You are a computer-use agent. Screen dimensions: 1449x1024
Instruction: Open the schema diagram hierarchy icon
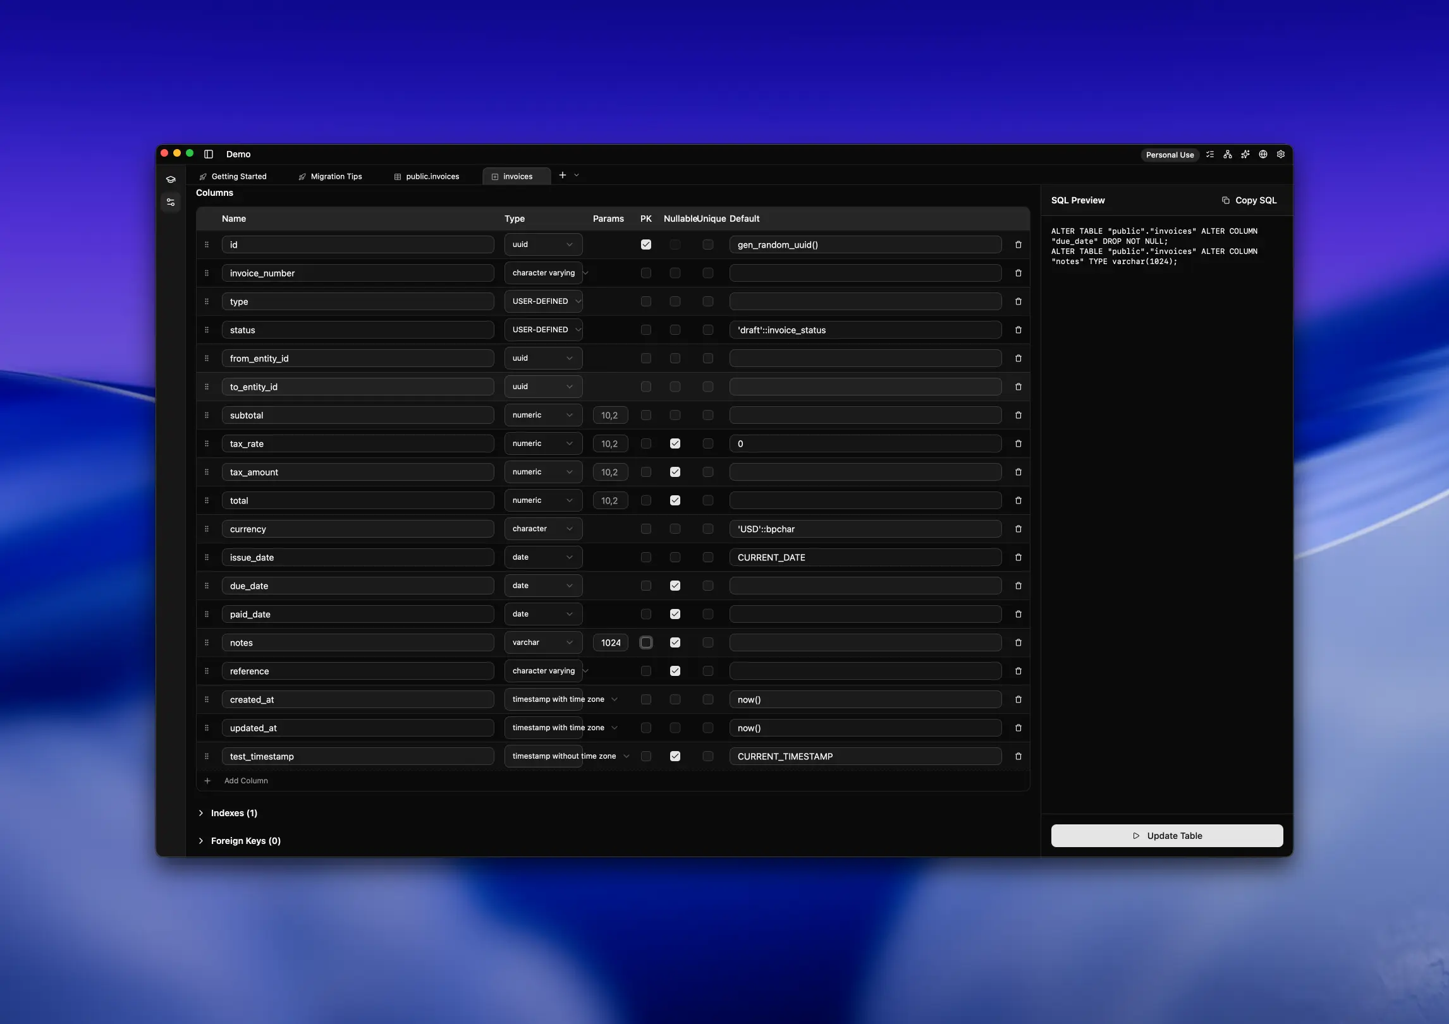(1227, 154)
